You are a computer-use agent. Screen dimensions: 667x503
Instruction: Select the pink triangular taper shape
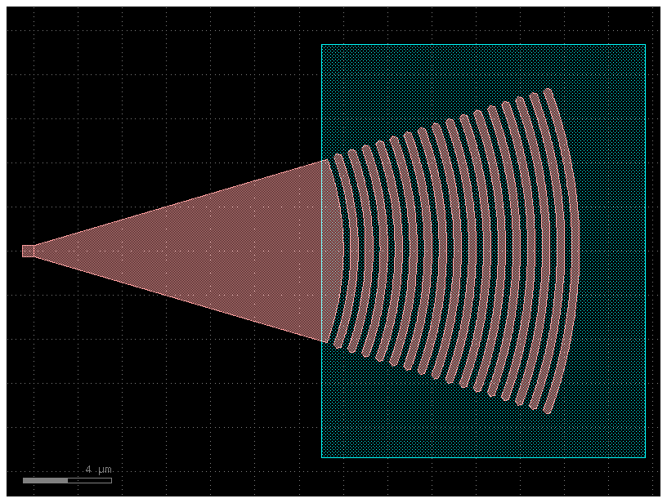187,251
